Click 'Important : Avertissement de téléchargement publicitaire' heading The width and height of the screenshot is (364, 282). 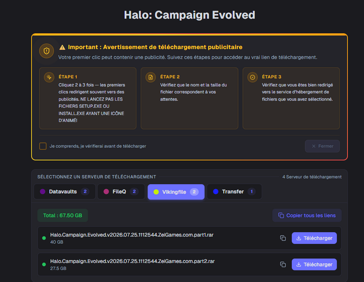pyautogui.click(x=155, y=47)
